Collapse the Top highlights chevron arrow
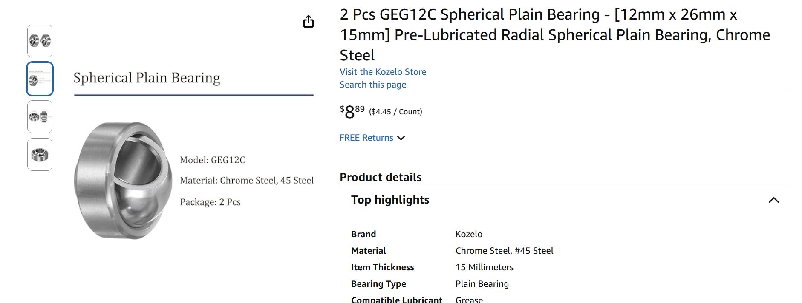 coord(773,200)
